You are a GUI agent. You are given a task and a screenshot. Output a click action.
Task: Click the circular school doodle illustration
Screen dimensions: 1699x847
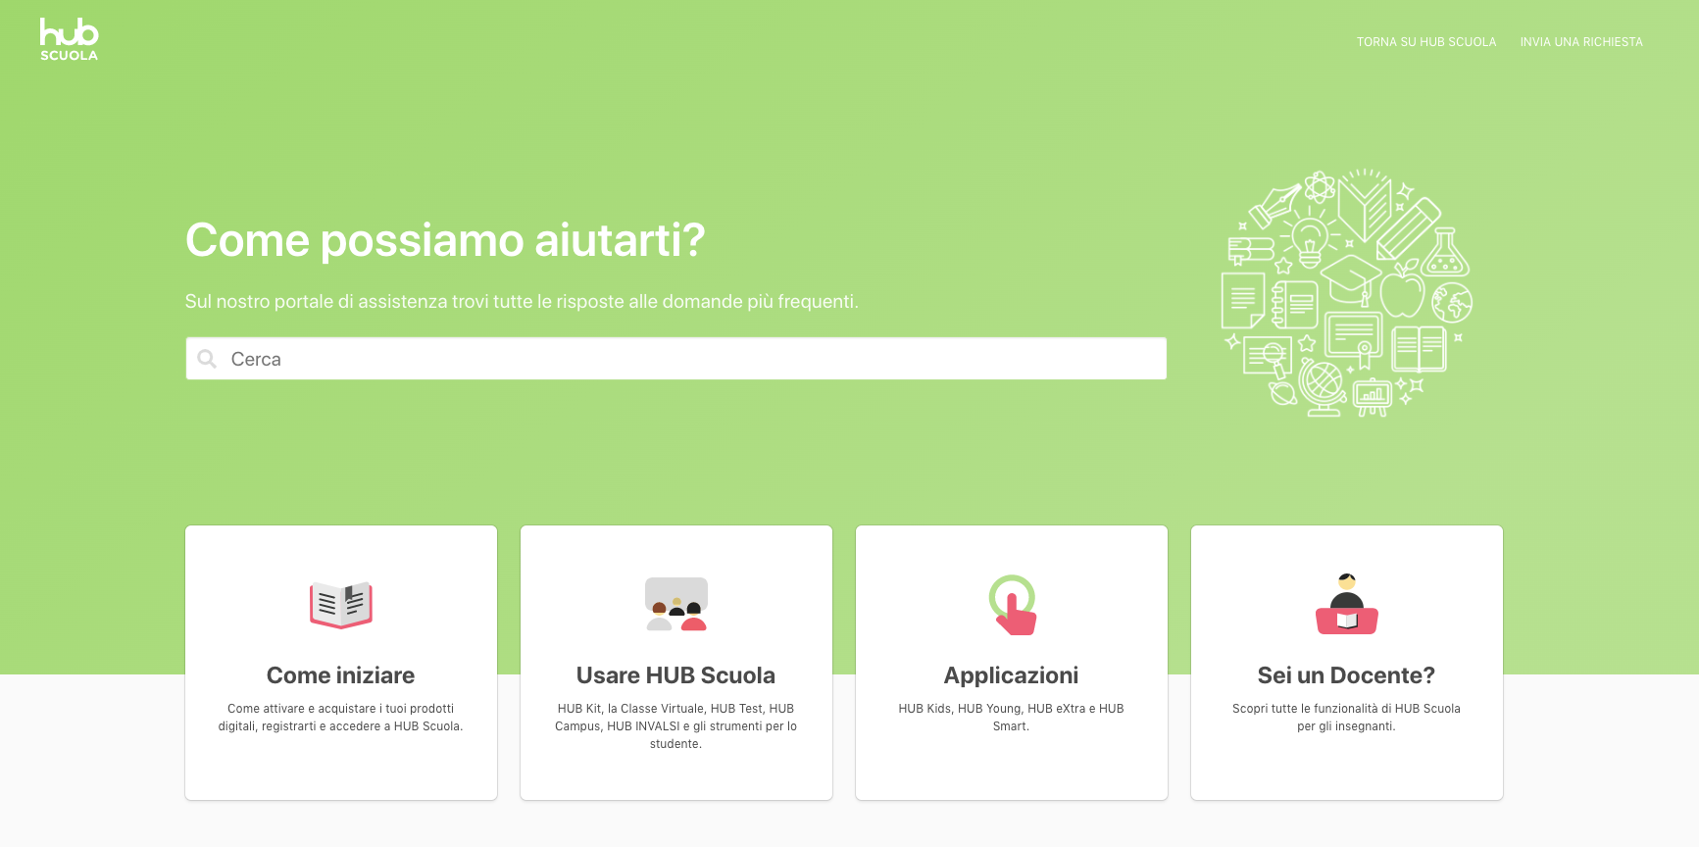1347,293
